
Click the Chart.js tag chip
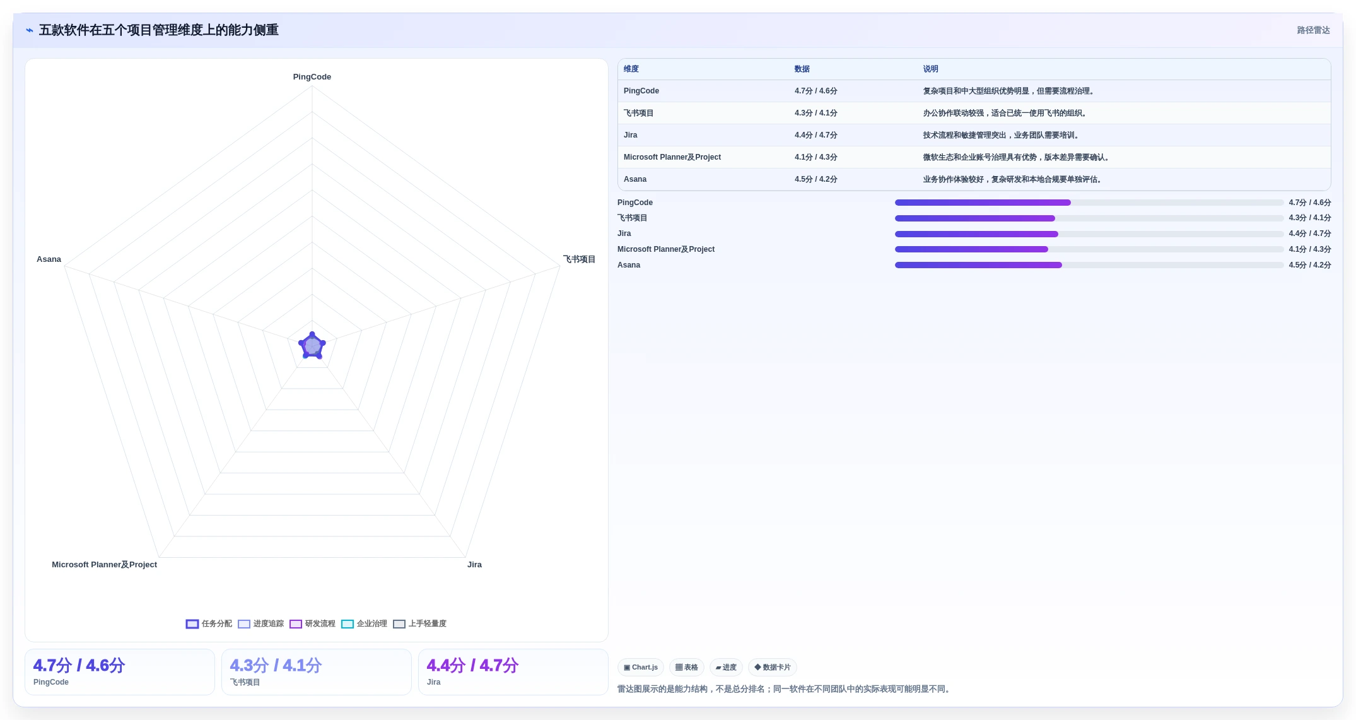pos(641,667)
